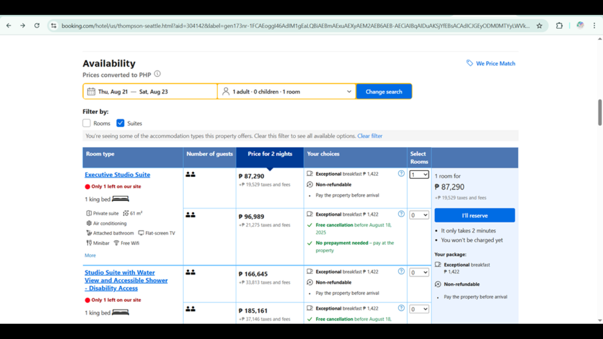Open the help icon in the ₱ 96,989 row
603x339 pixels.
(401, 214)
